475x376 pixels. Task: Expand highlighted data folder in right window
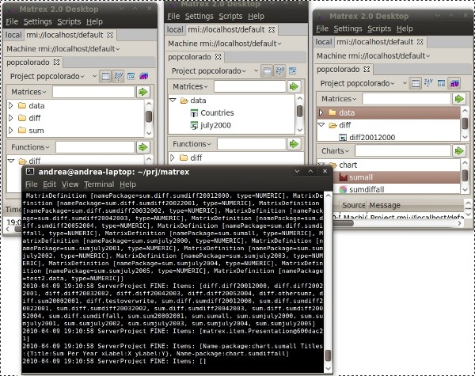coord(321,113)
